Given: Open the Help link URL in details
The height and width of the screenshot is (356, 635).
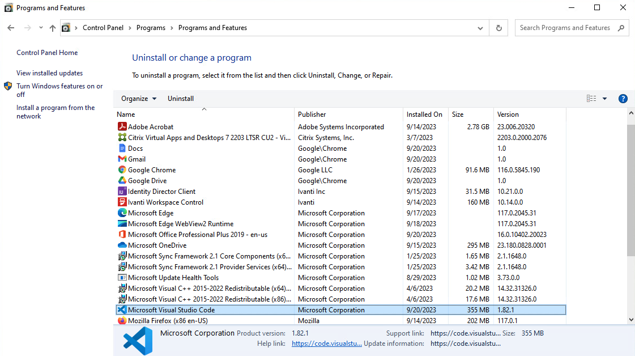Looking at the screenshot, I should click(326, 344).
